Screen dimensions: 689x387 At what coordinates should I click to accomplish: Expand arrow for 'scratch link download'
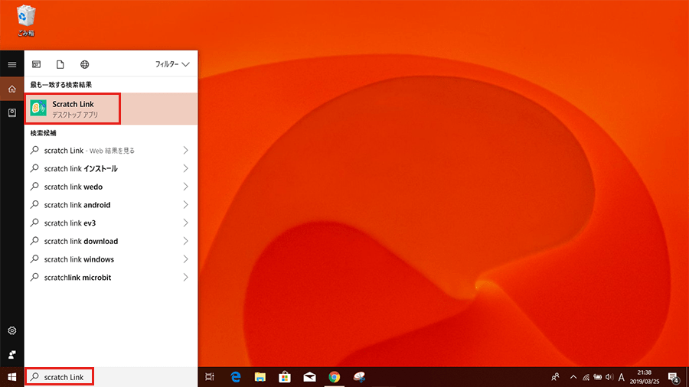coord(185,242)
